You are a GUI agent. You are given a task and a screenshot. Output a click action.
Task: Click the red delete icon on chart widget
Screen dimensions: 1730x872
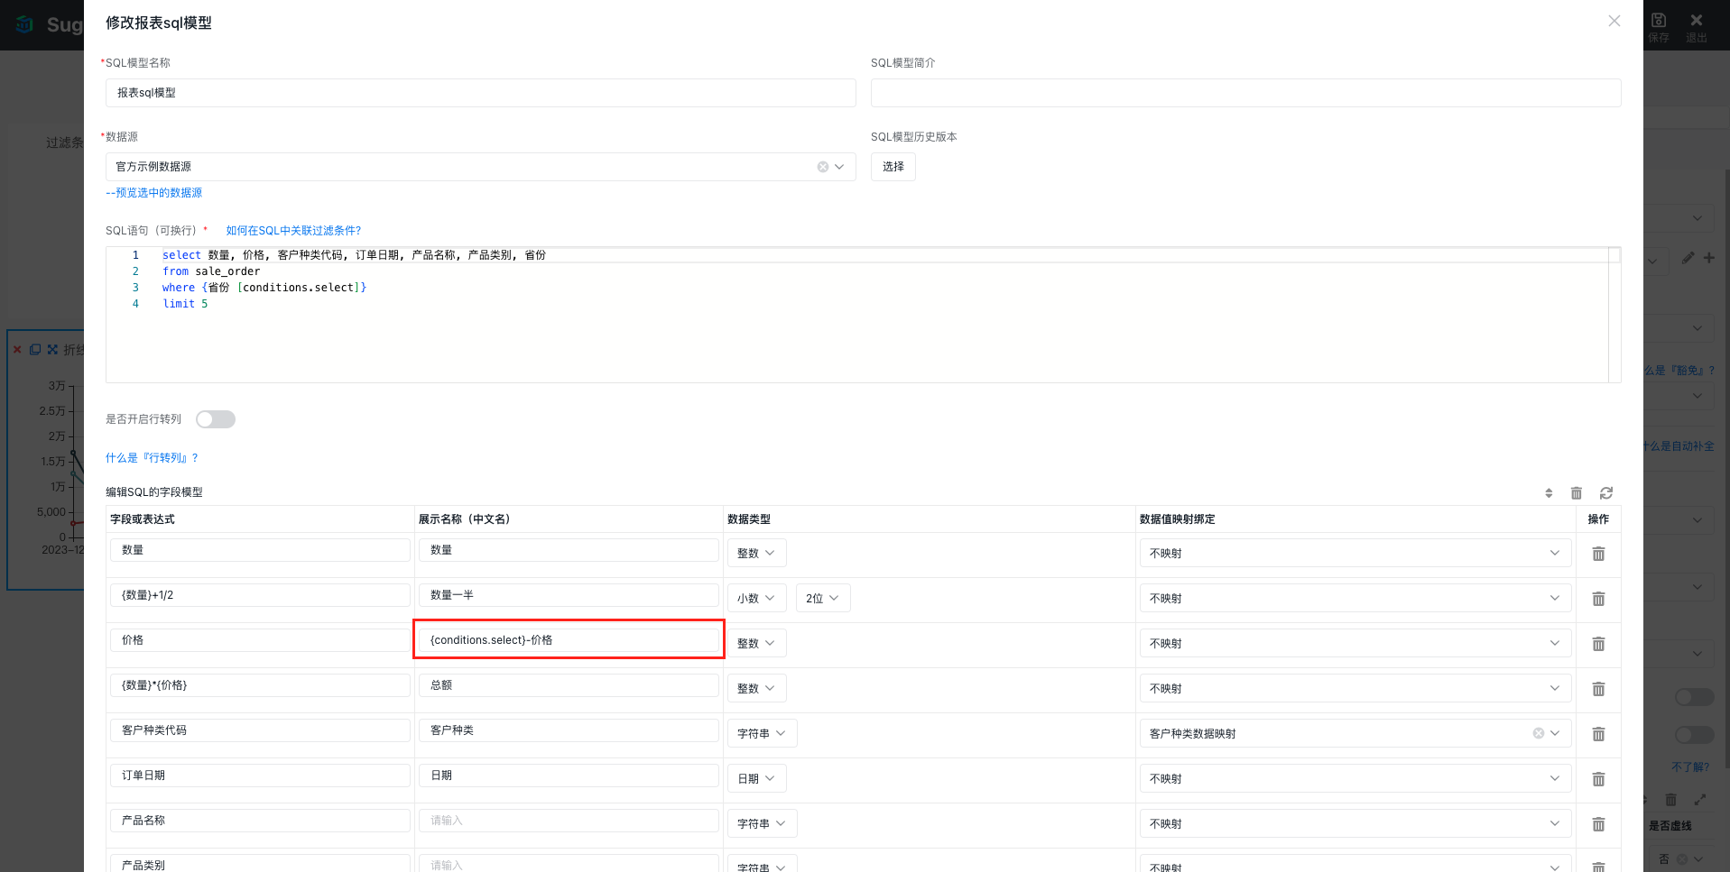coord(17,349)
